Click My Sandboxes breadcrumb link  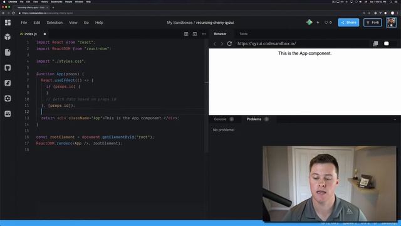pos(180,23)
